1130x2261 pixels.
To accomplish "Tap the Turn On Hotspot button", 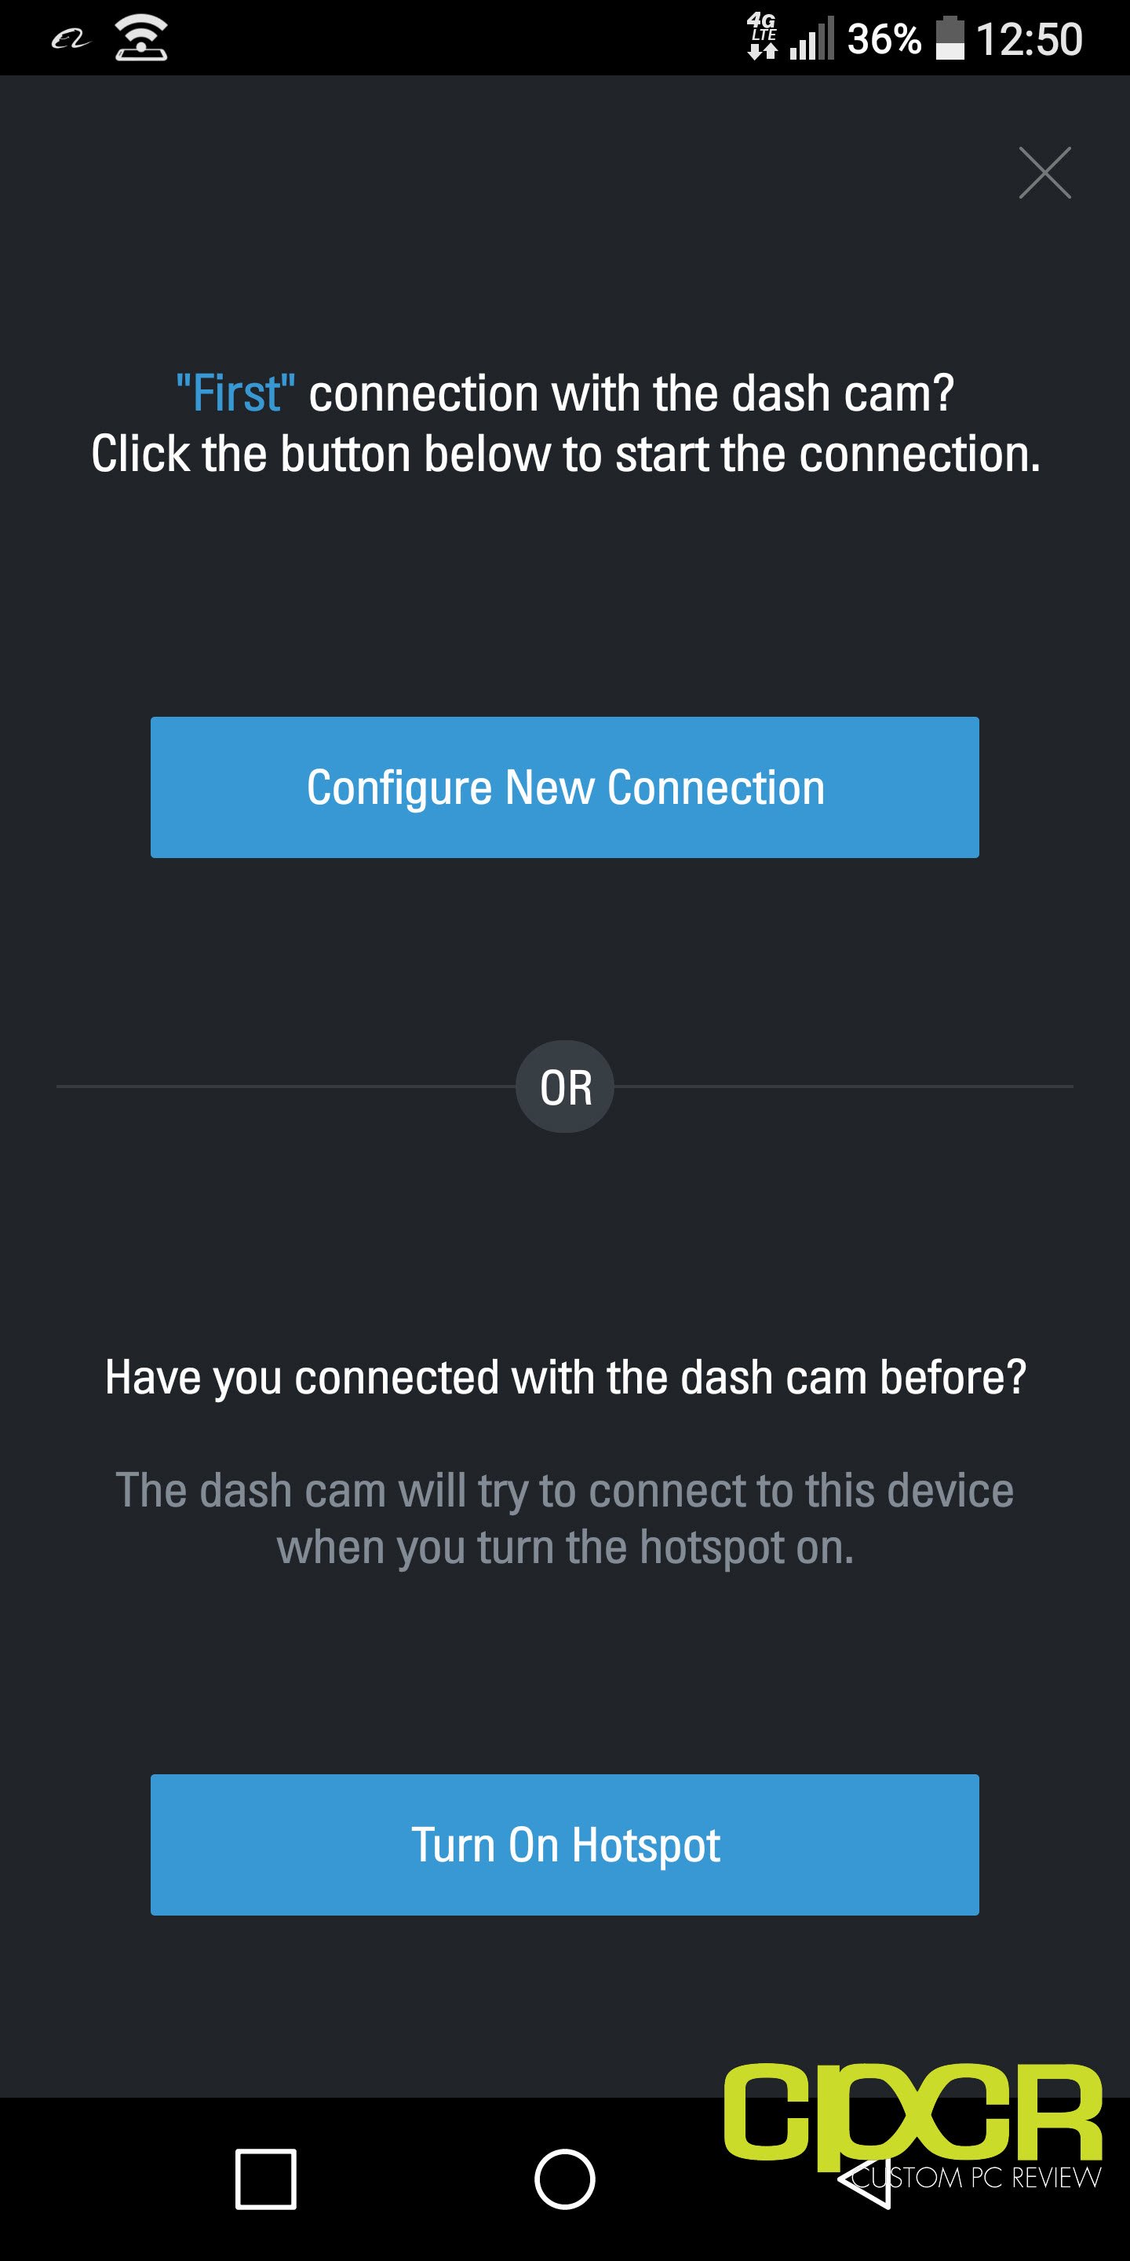I will 565,1845.
